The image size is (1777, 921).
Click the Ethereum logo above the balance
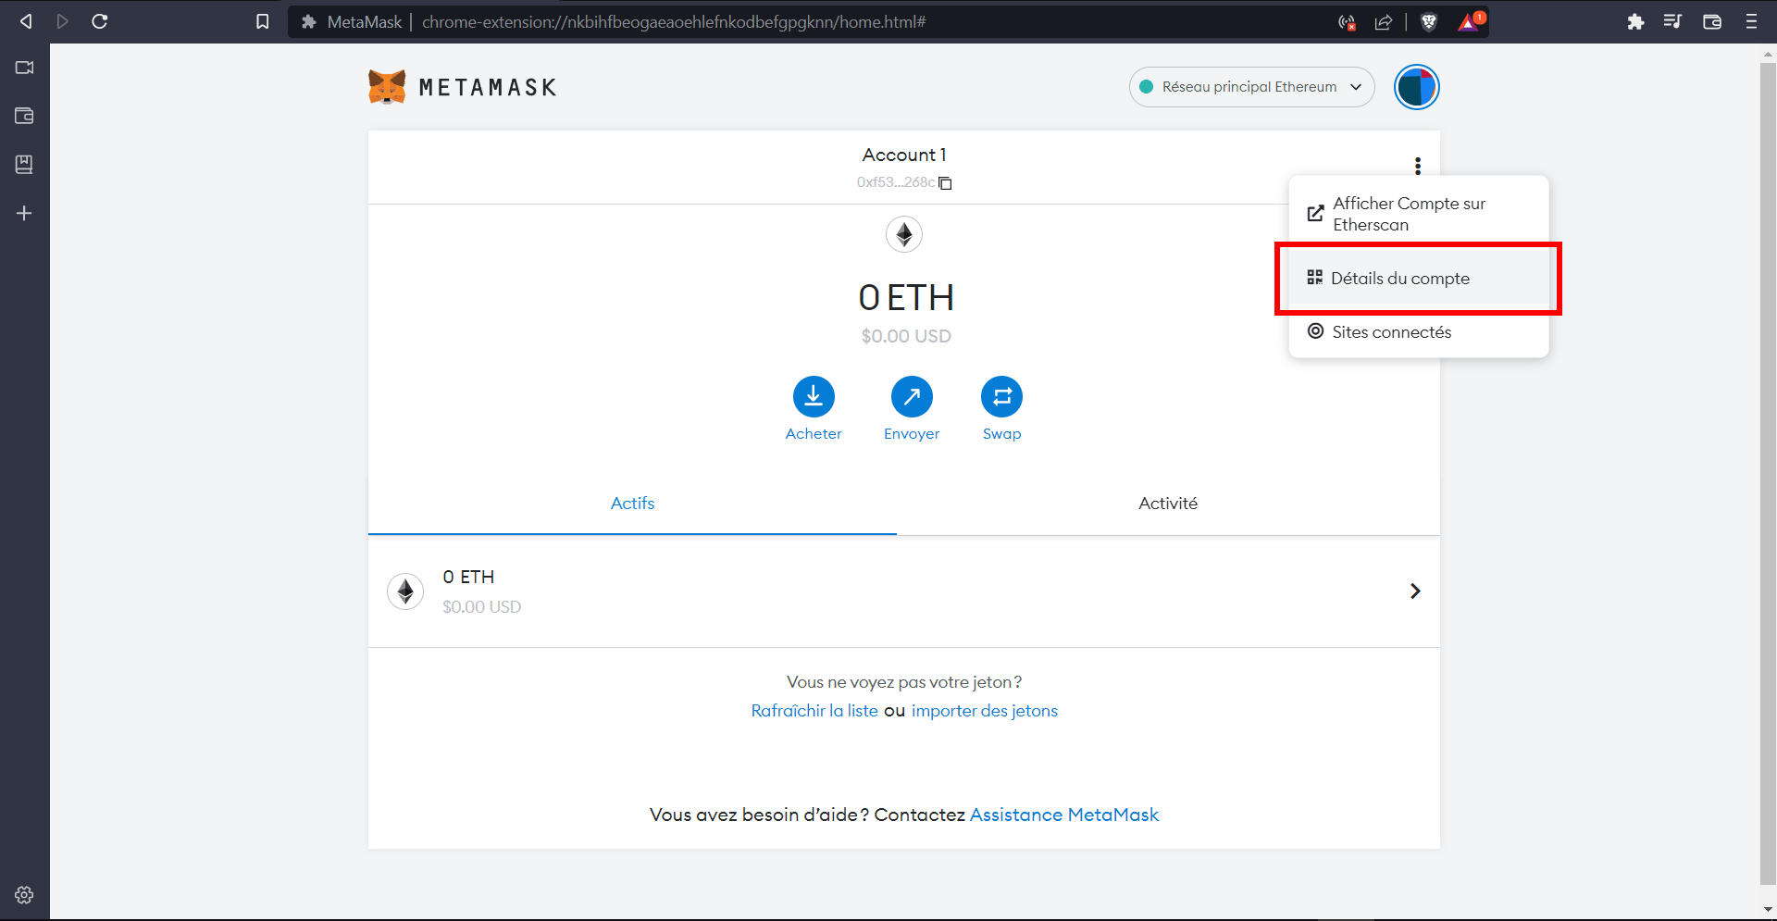(904, 234)
